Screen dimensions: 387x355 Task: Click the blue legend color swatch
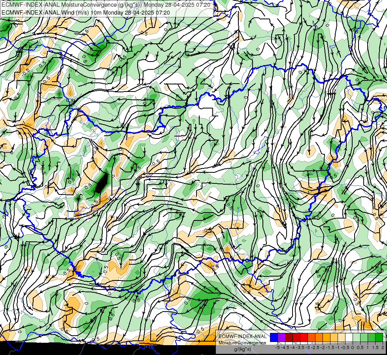click(274, 338)
